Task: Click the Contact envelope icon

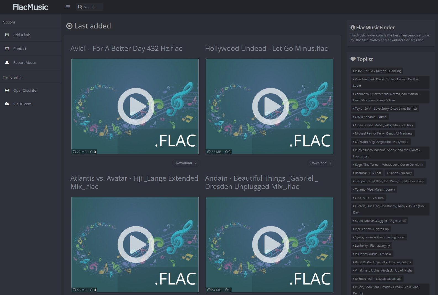Action: click(x=7, y=49)
